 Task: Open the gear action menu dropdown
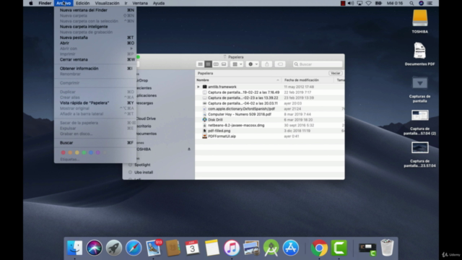253,64
